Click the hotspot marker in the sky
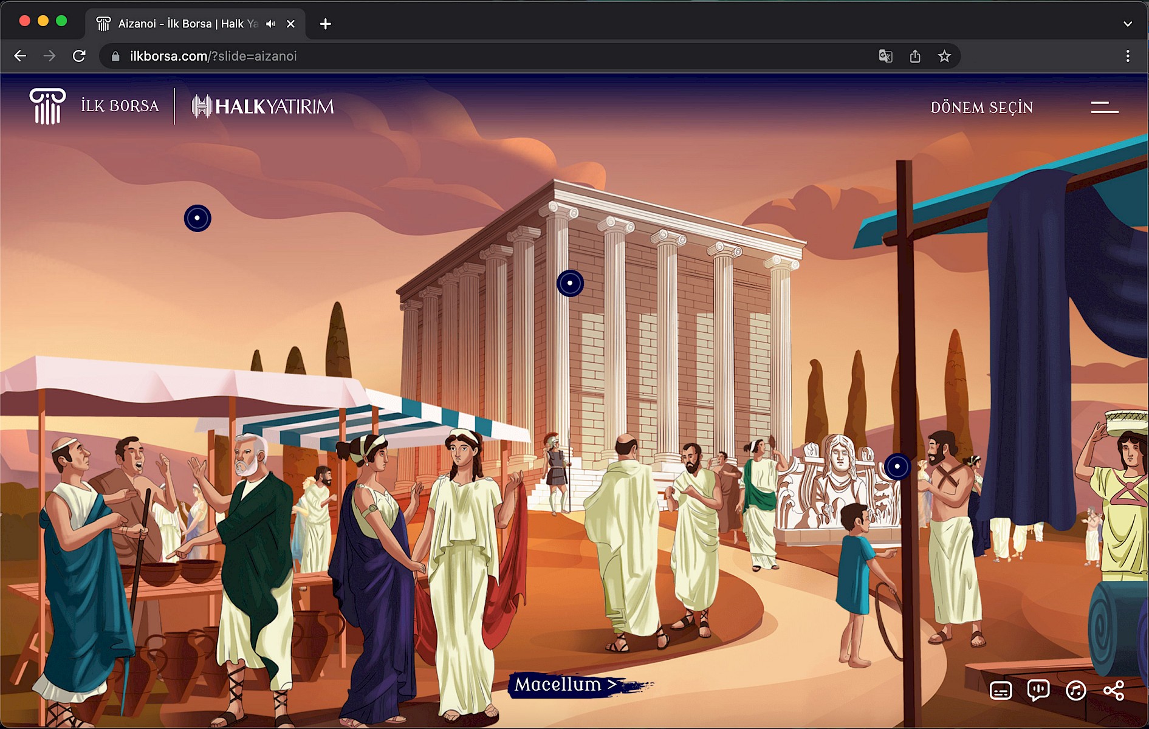Image resolution: width=1149 pixels, height=729 pixels. click(x=197, y=218)
